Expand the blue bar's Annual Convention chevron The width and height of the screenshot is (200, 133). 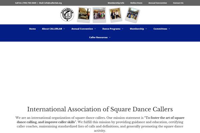(x=95, y=29)
